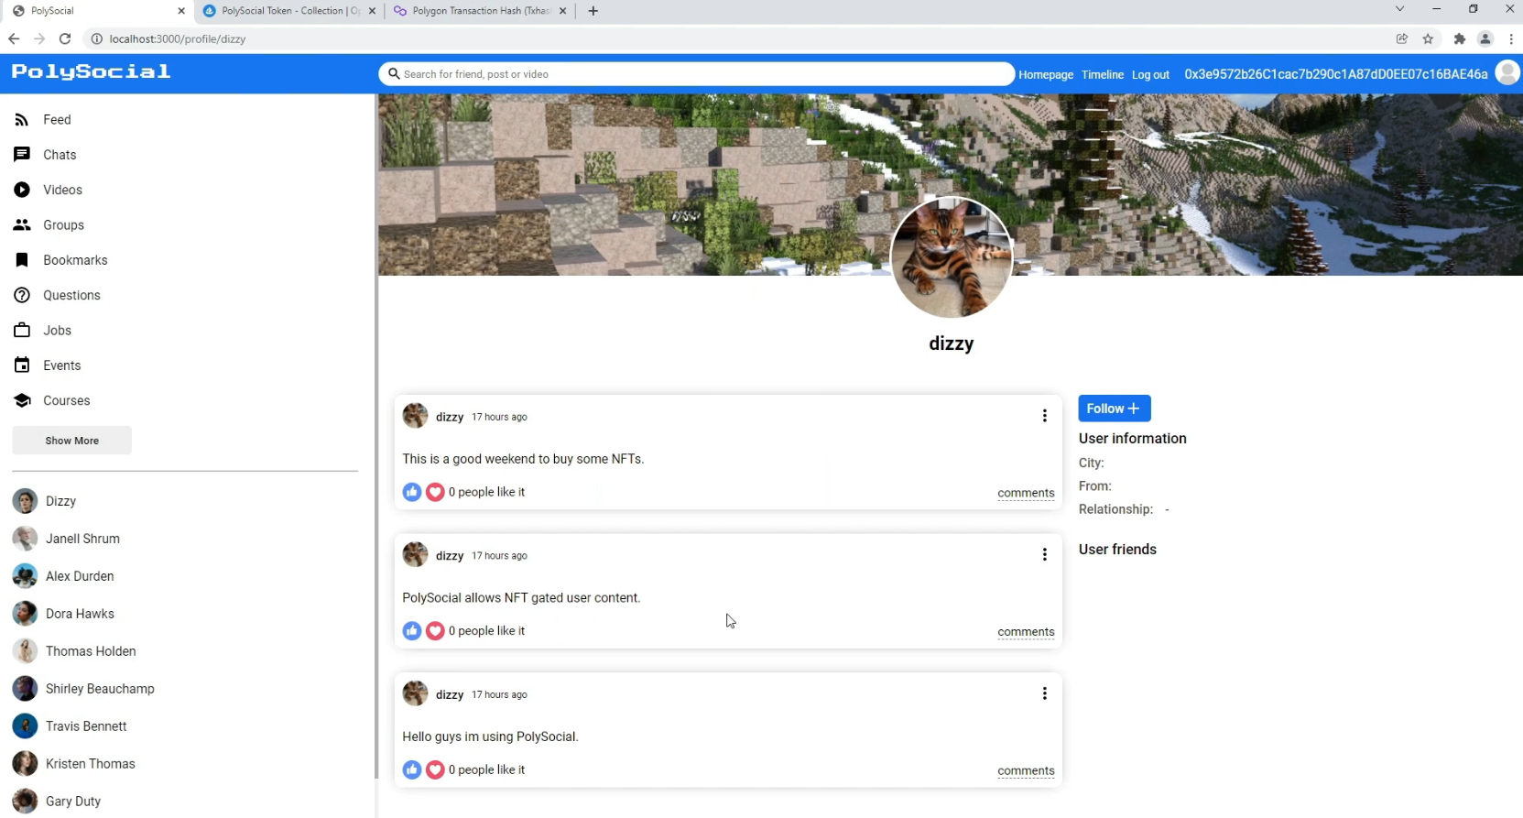Open options menu on NFTs weekend post

tap(1044, 416)
